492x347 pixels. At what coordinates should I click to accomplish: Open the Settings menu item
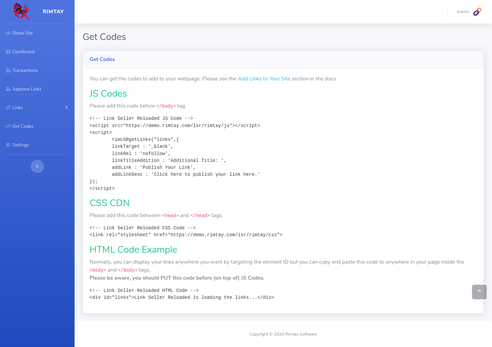tap(21, 145)
